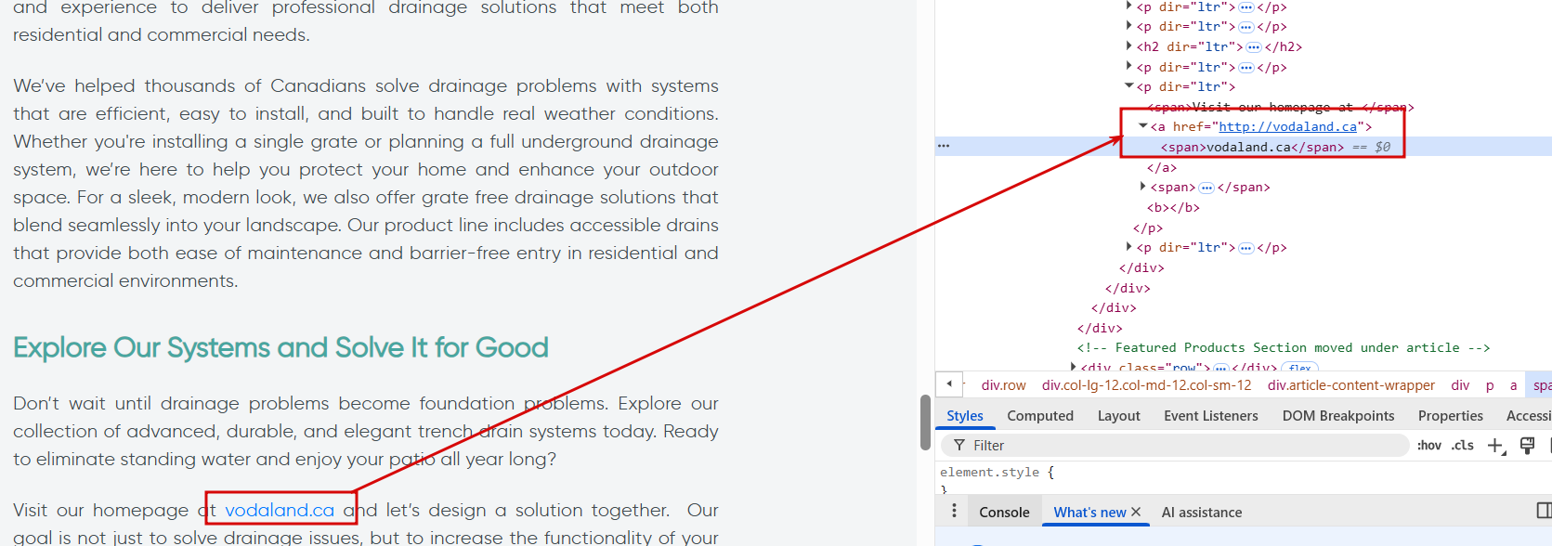
Task: Click the three-dot actions icon beside selected node
Action: pos(944,147)
